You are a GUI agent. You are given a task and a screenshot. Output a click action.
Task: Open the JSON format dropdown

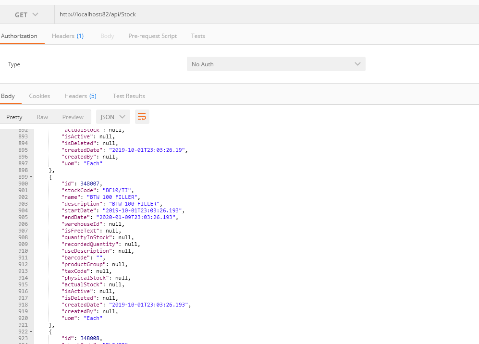[x=113, y=117]
